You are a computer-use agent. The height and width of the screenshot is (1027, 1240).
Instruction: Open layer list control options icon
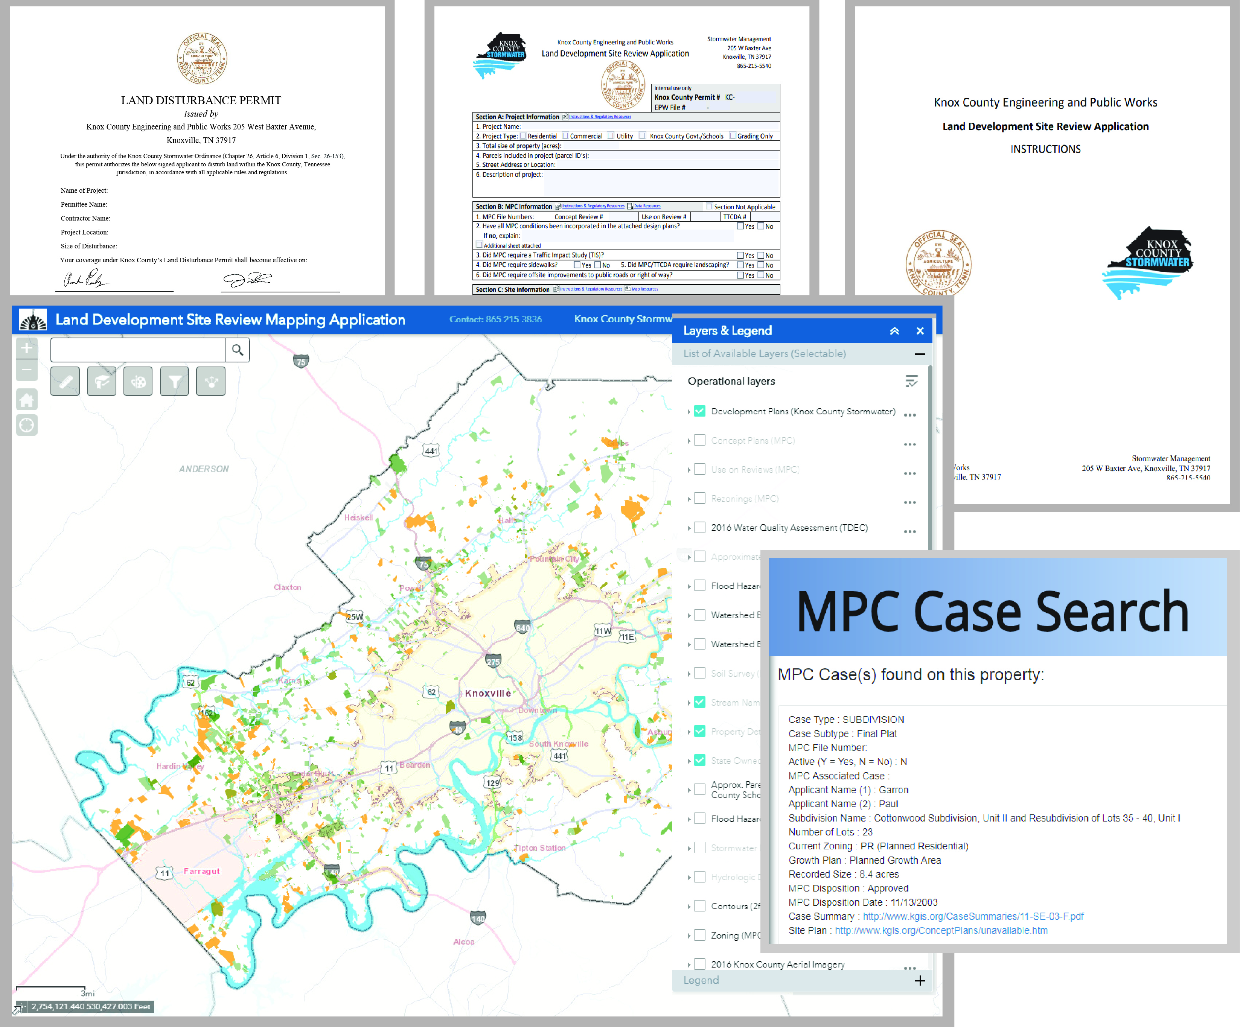coord(912,381)
